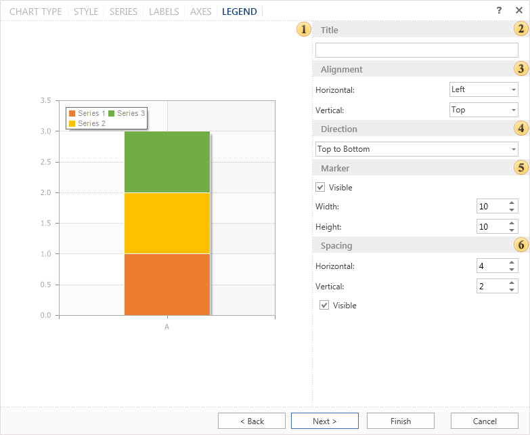Click the yellow Series 2 legend marker
The image size is (530, 435).
[72, 124]
